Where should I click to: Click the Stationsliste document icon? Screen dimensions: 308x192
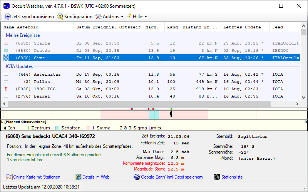pyautogui.click(x=217, y=177)
